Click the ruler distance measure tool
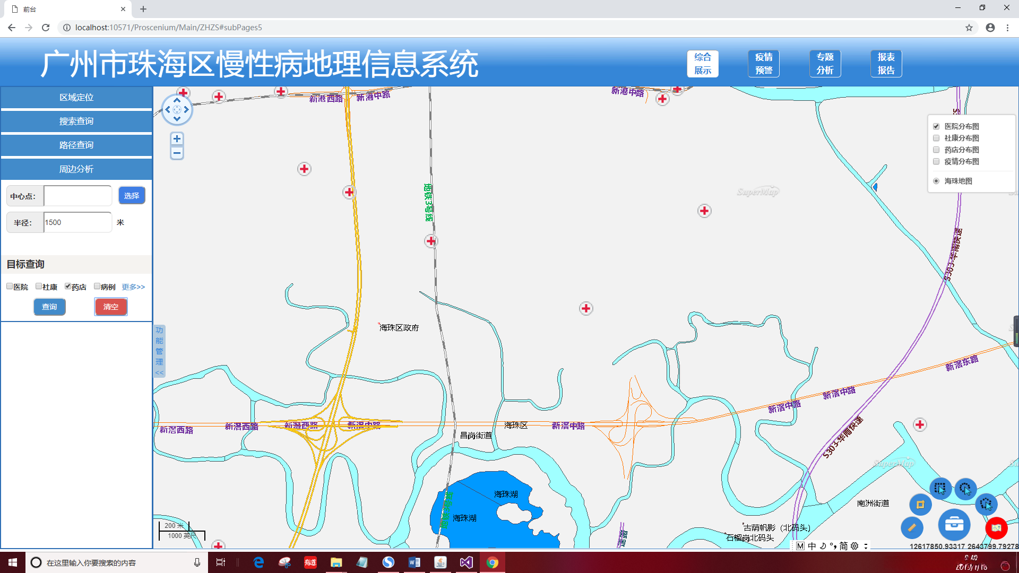Viewport: 1019px width, 573px height. (912, 527)
